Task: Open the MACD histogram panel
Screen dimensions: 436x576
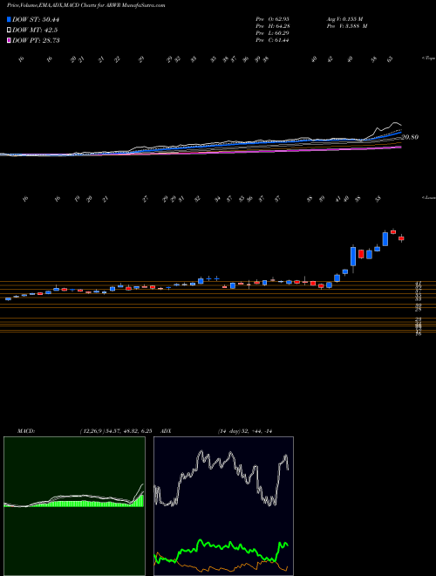Action: 74,506
